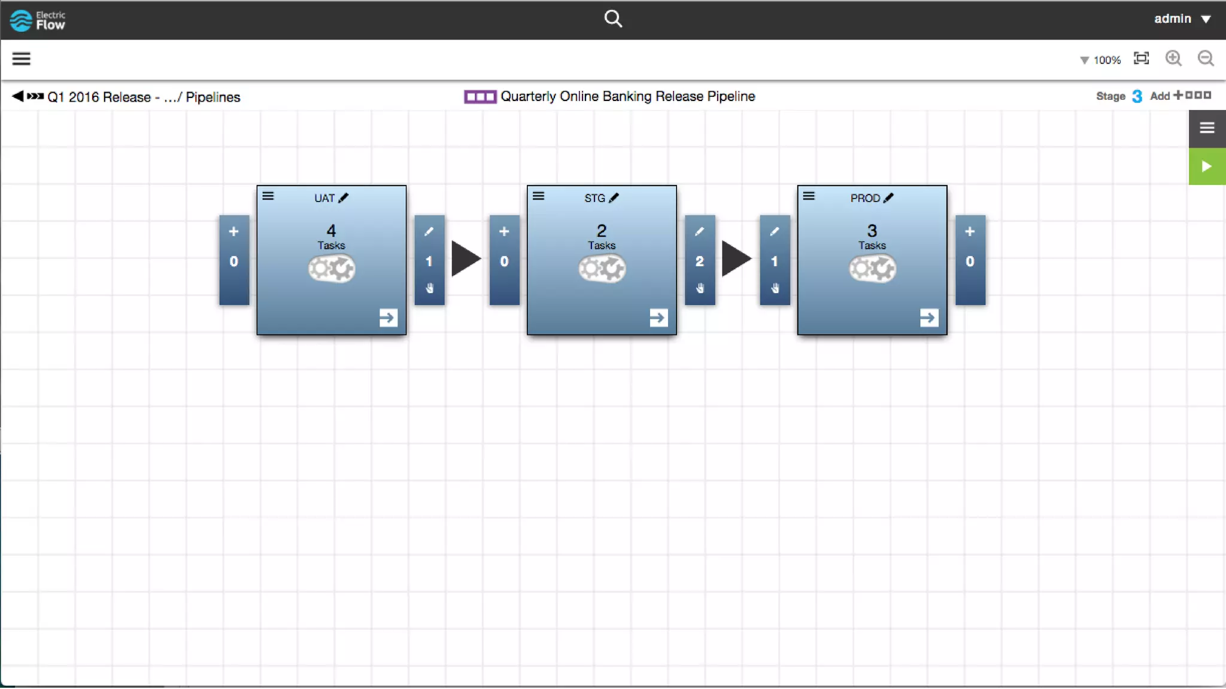Zoom in on the pipeline canvas

(1173, 59)
